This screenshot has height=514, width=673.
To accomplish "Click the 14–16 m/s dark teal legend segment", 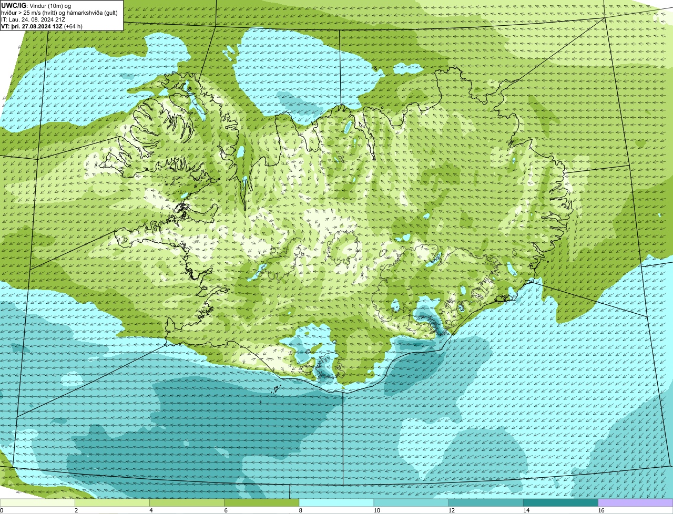I will point(561,502).
